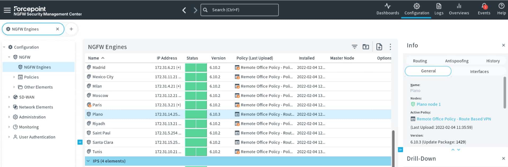Expand the SD-WAN tree node
The height and width of the screenshot is (167, 508).
9,97
